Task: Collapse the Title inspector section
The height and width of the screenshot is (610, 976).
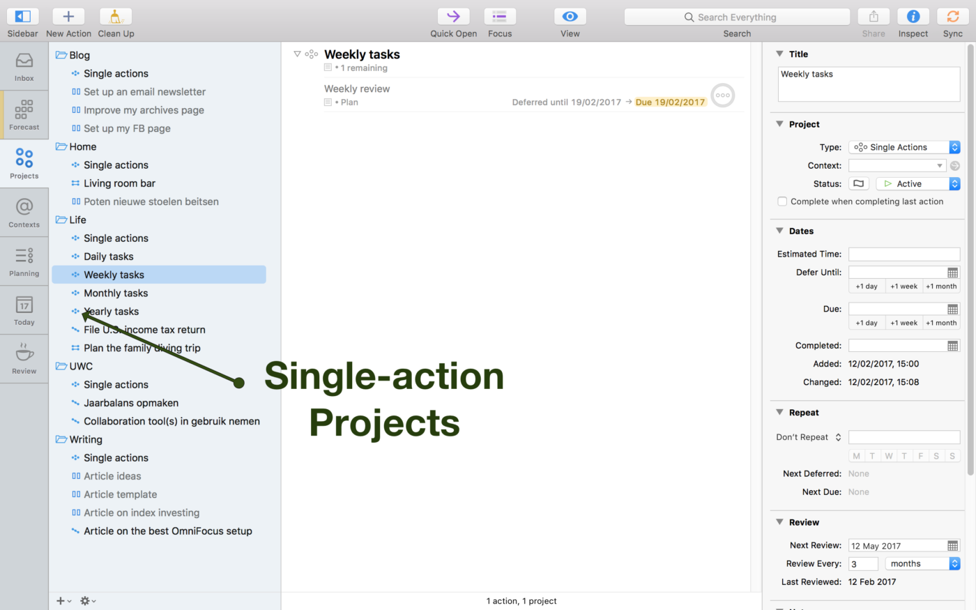Action: coord(779,54)
